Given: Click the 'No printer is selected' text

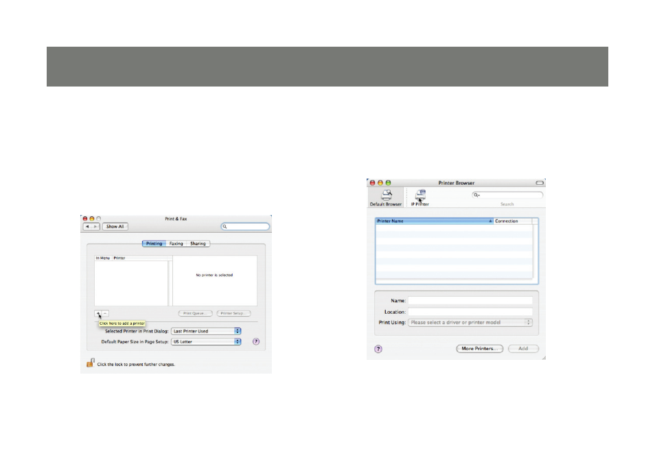Looking at the screenshot, I should [x=214, y=275].
